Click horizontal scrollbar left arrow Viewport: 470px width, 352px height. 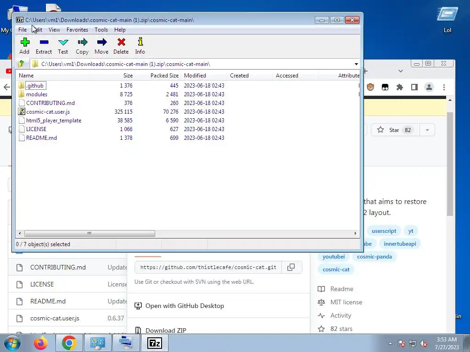[x=20, y=233]
